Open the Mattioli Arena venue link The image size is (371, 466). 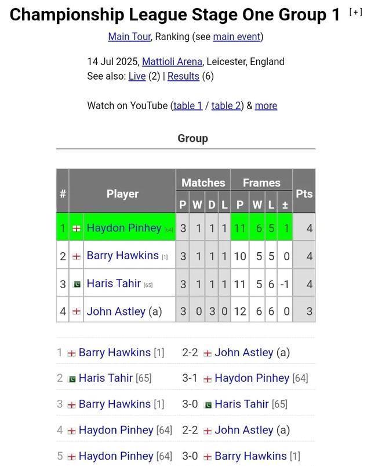tap(172, 62)
